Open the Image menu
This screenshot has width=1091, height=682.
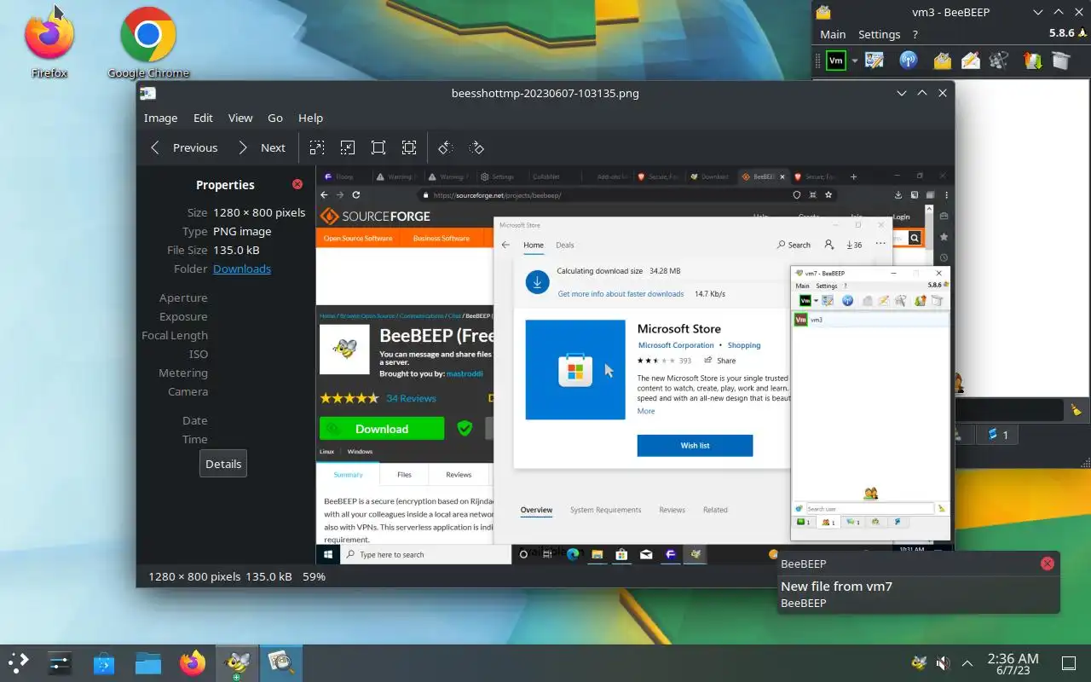(160, 118)
